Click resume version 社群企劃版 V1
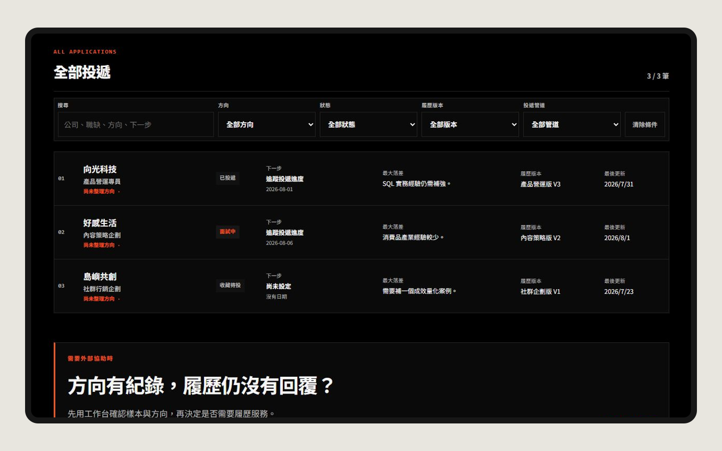 (540, 292)
